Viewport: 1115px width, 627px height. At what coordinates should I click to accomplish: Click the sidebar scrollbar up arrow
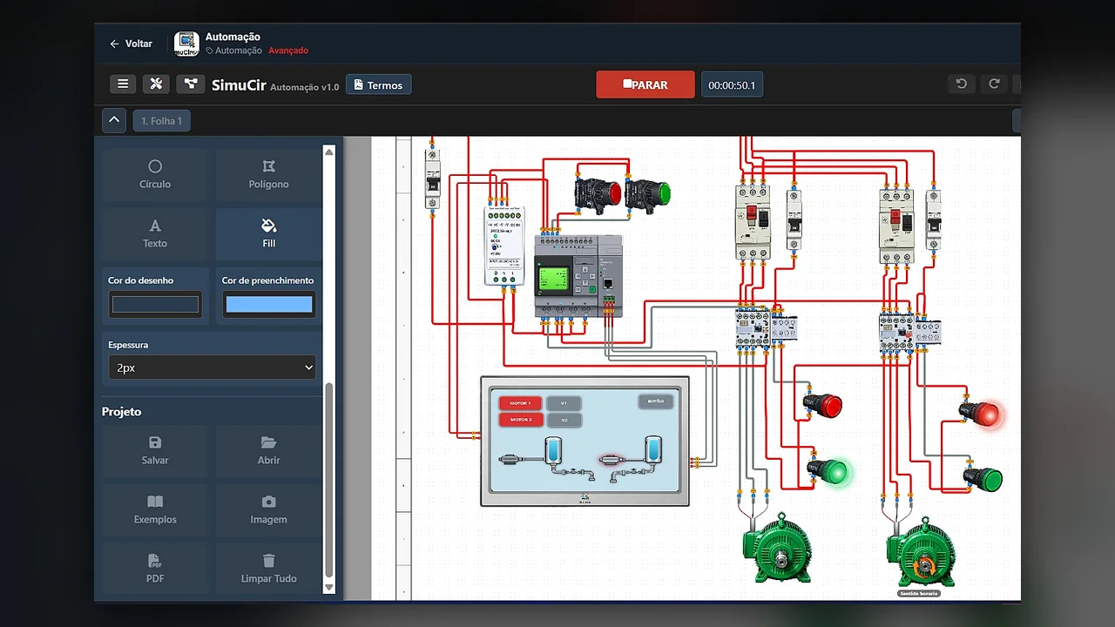tap(329, 152)
